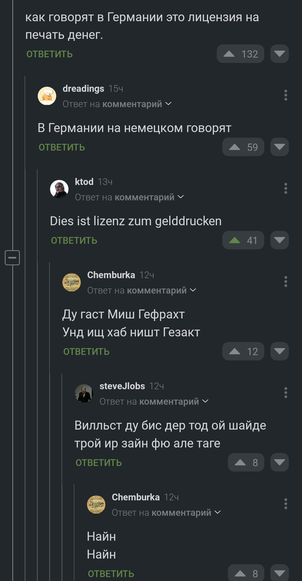Open steveJlobs' profile via username
Screen dimensions: 302x581
click(x=122, y=386)
